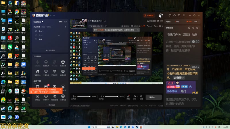Toggle visibility eye of 文本 2 source
This screenshot has width=230, height=129.
pyautogui.click(x=59, y=35)
